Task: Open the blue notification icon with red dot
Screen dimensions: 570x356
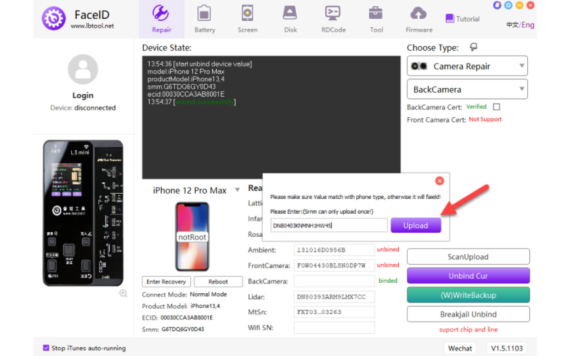Action: point(497,5)
